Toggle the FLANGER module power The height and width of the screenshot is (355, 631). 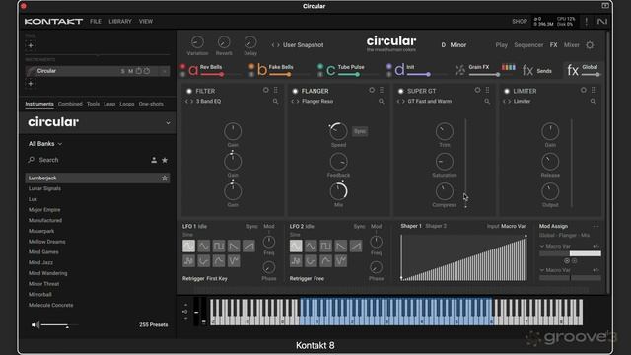click(295, 91)
